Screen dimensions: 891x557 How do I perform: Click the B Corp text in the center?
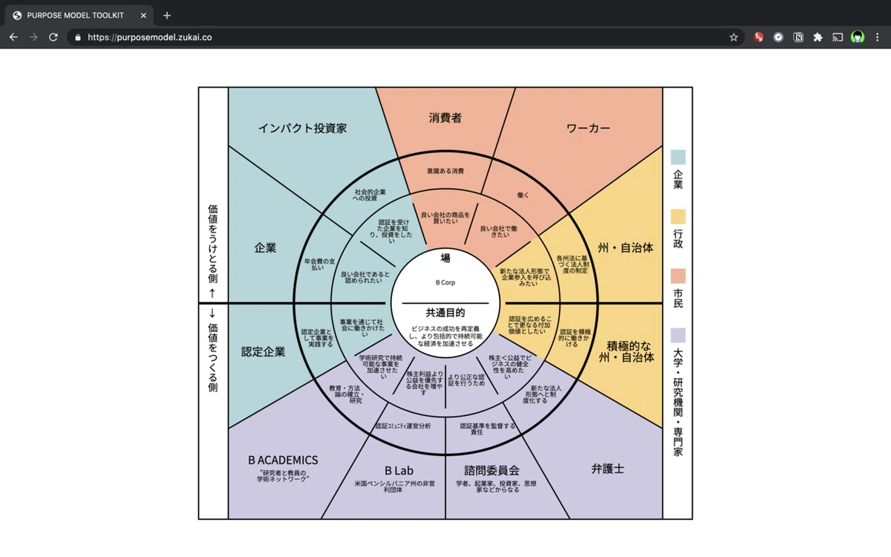point(446,282)
